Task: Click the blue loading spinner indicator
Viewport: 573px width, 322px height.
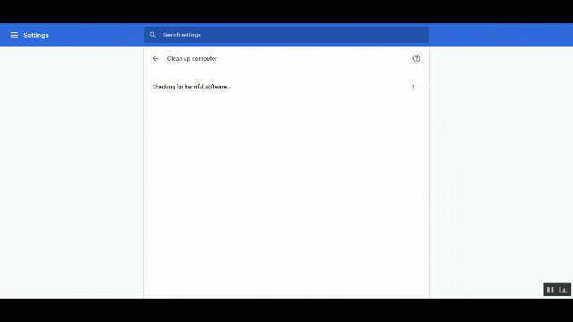Action: click(x=414, y=87)
